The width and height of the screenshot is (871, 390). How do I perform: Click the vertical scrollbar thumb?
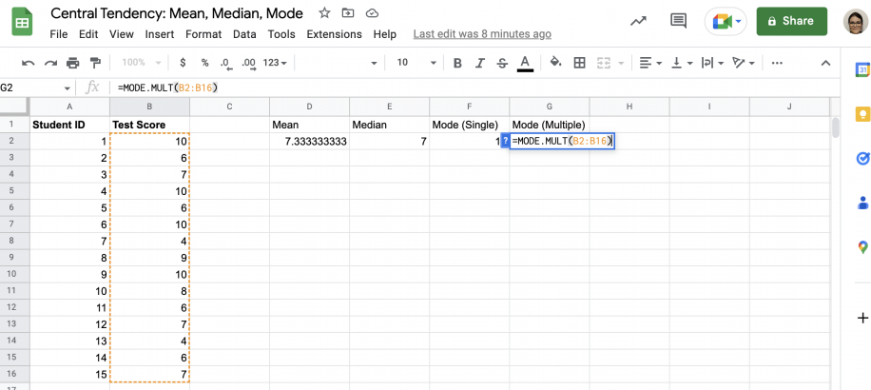coord(836,127)
